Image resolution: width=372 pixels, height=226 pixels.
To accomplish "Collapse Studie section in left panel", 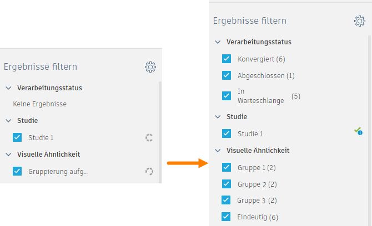I will [x=8, y=121].
